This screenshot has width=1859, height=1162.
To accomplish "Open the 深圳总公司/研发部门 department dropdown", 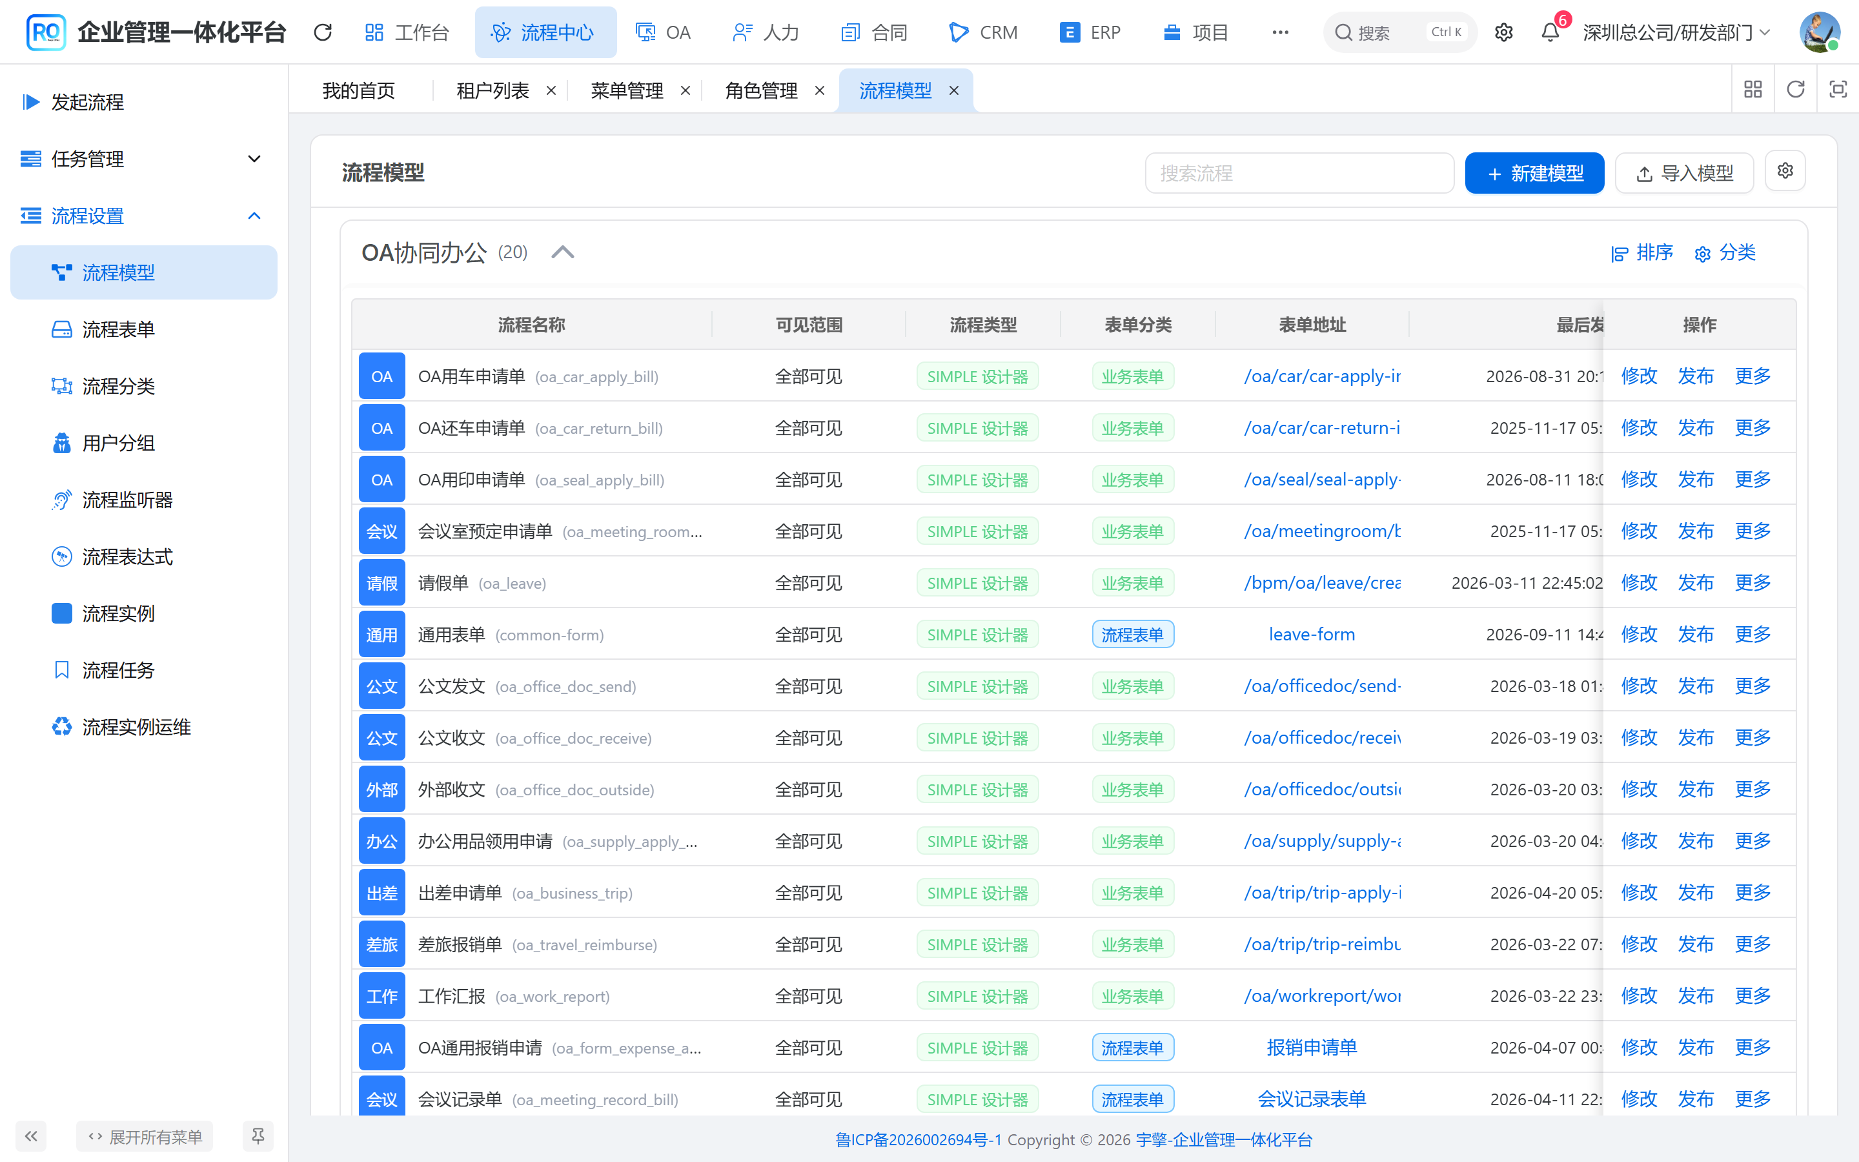I will tap(1678, 32).
